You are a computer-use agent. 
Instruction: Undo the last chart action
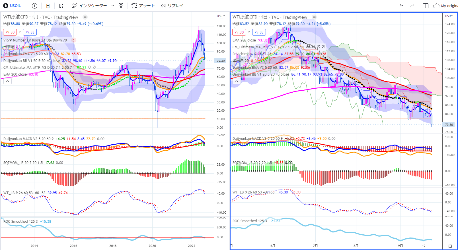pyautogui.click(x=401, y=6)
